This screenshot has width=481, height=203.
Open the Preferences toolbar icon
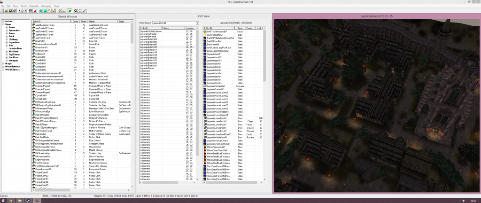click(15, 11)
